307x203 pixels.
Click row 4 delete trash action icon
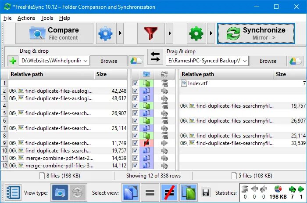pyautogui.click(x=164, y=106)
